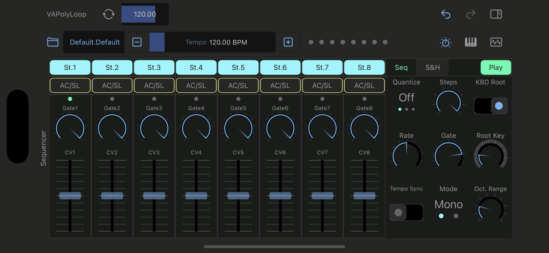Viewport: 549px width, 253px height.
Task: Toggle step 1 with St.1 button
Action: point(70,68)
